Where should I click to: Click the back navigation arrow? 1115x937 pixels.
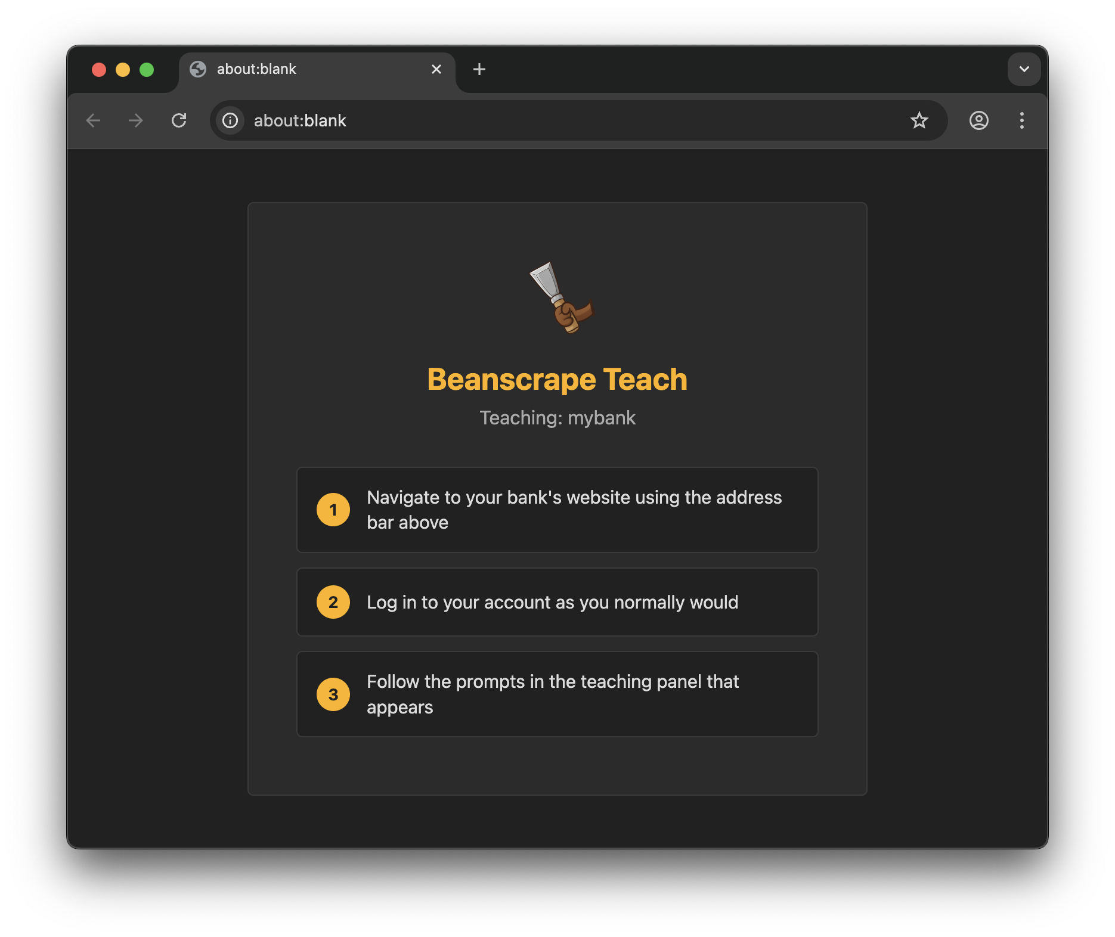(x=94, y=121)
